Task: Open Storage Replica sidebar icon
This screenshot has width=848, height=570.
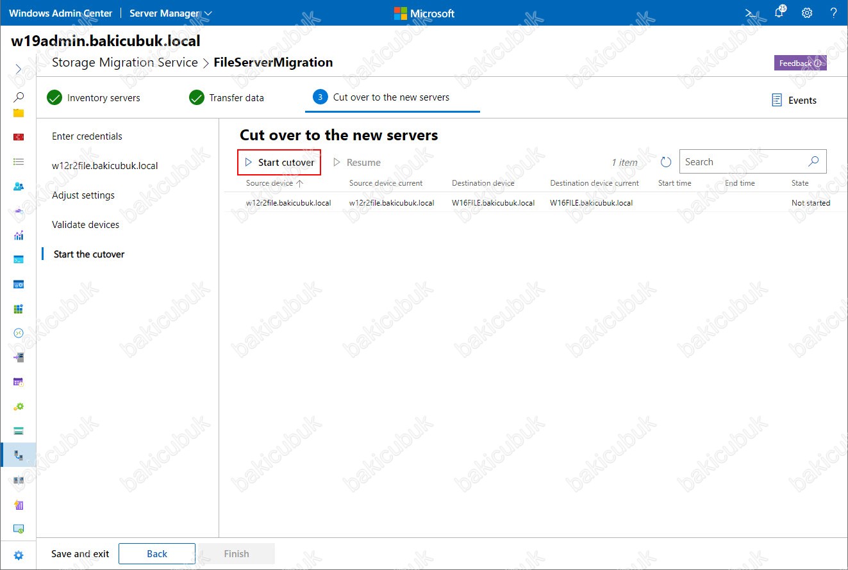Action: click(19, 480)
